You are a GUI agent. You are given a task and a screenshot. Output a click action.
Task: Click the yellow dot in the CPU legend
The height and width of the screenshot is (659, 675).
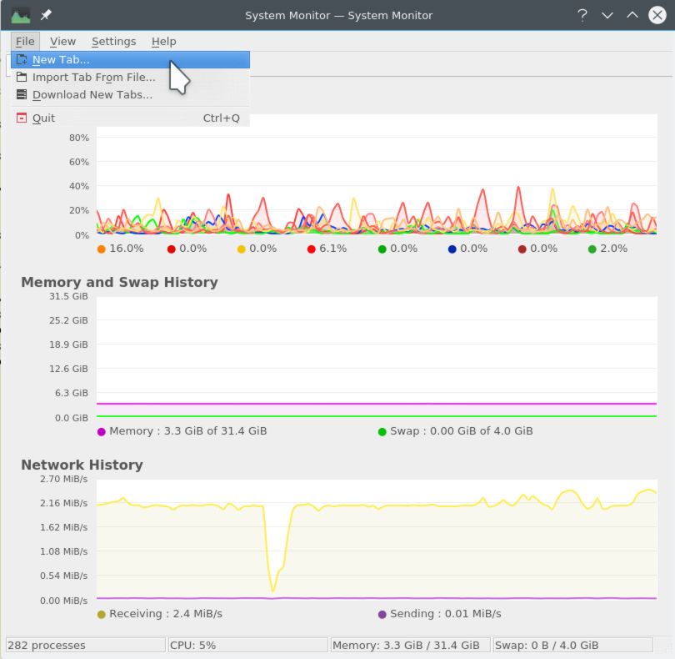click(242, 249)
